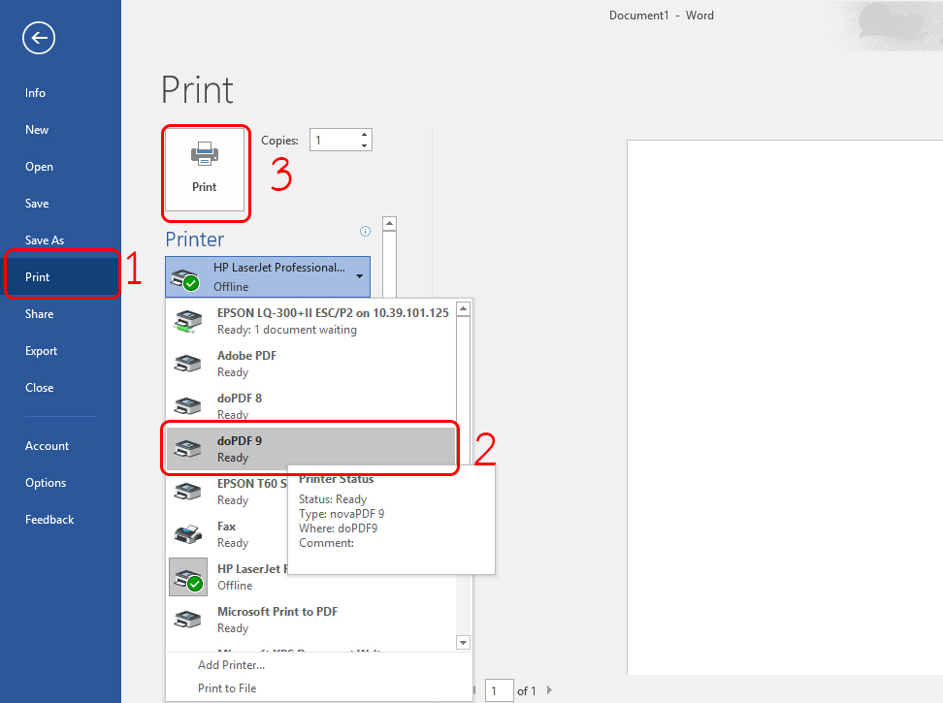Select the EPSON LQ-300+II ESC/P2 printer

311,321
